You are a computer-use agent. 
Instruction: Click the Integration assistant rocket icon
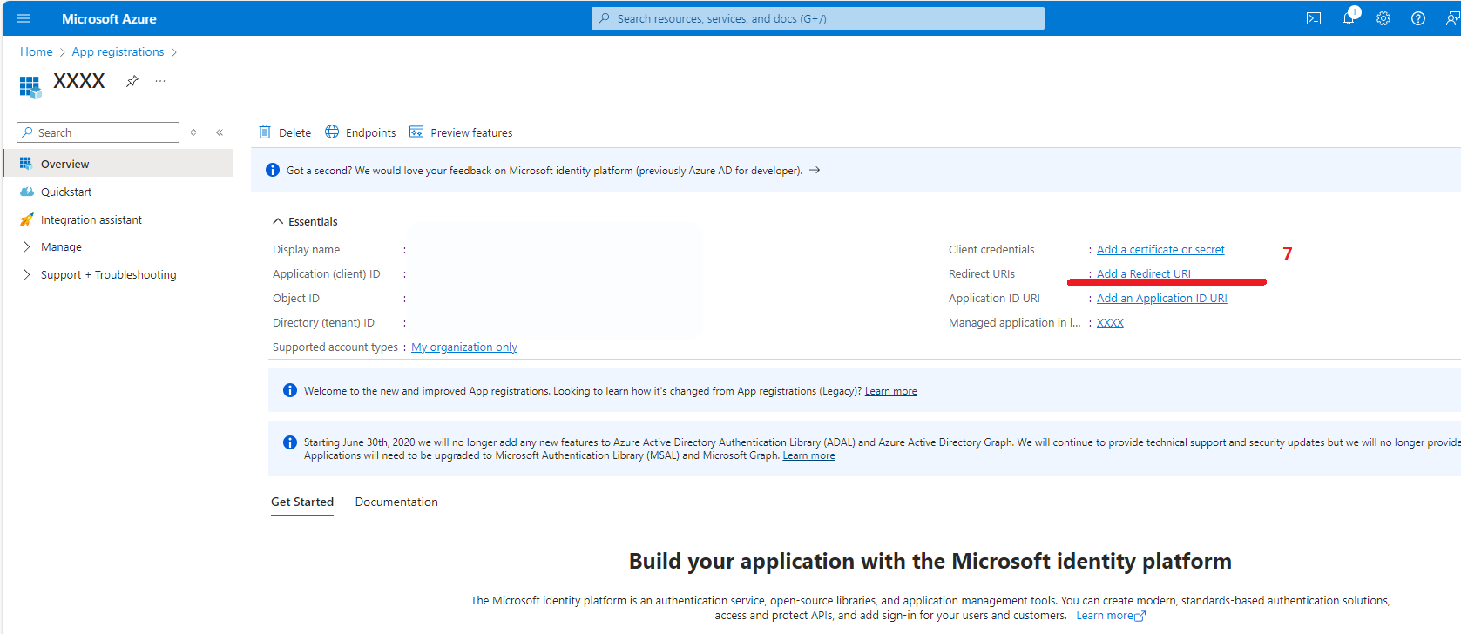(x=26, y=219)
